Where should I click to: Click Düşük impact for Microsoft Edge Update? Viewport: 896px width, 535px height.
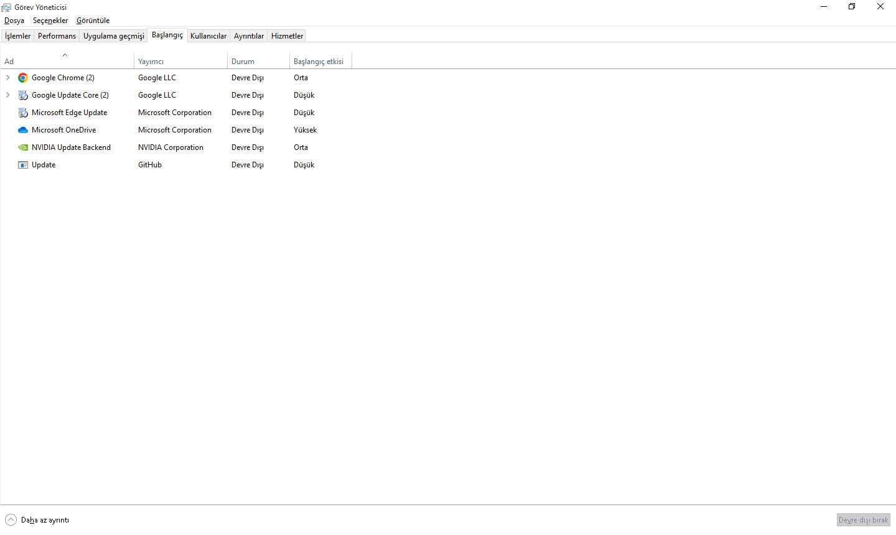click(304, 113)
